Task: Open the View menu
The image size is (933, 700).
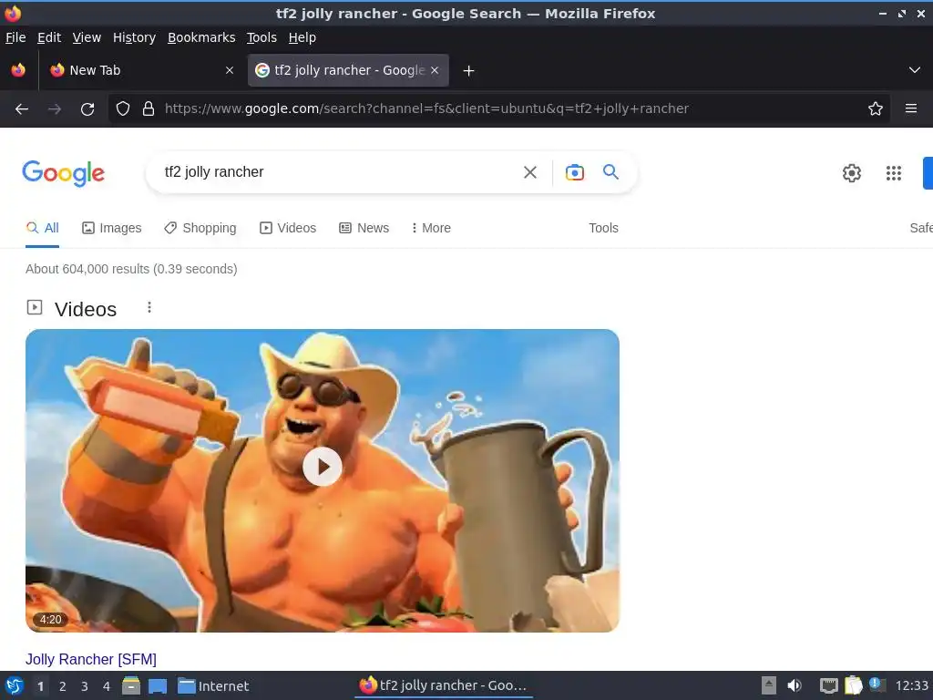Action: (87, 37)
